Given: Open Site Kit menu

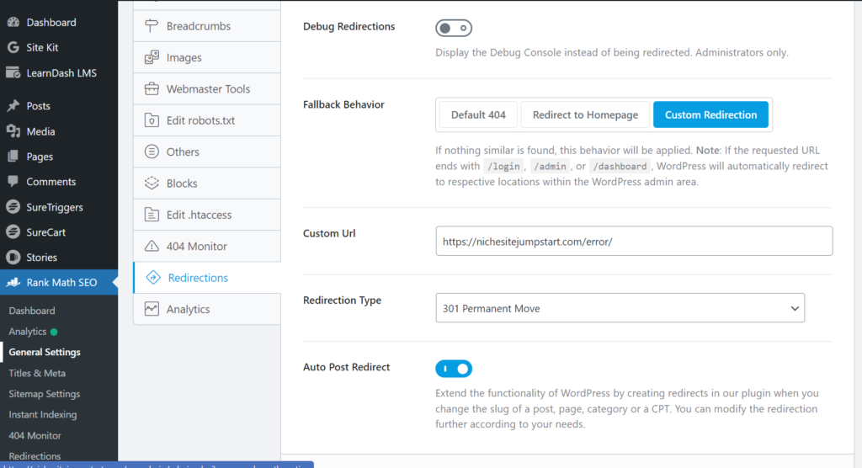Looking at the screenshot, I should tap(59, 47).
